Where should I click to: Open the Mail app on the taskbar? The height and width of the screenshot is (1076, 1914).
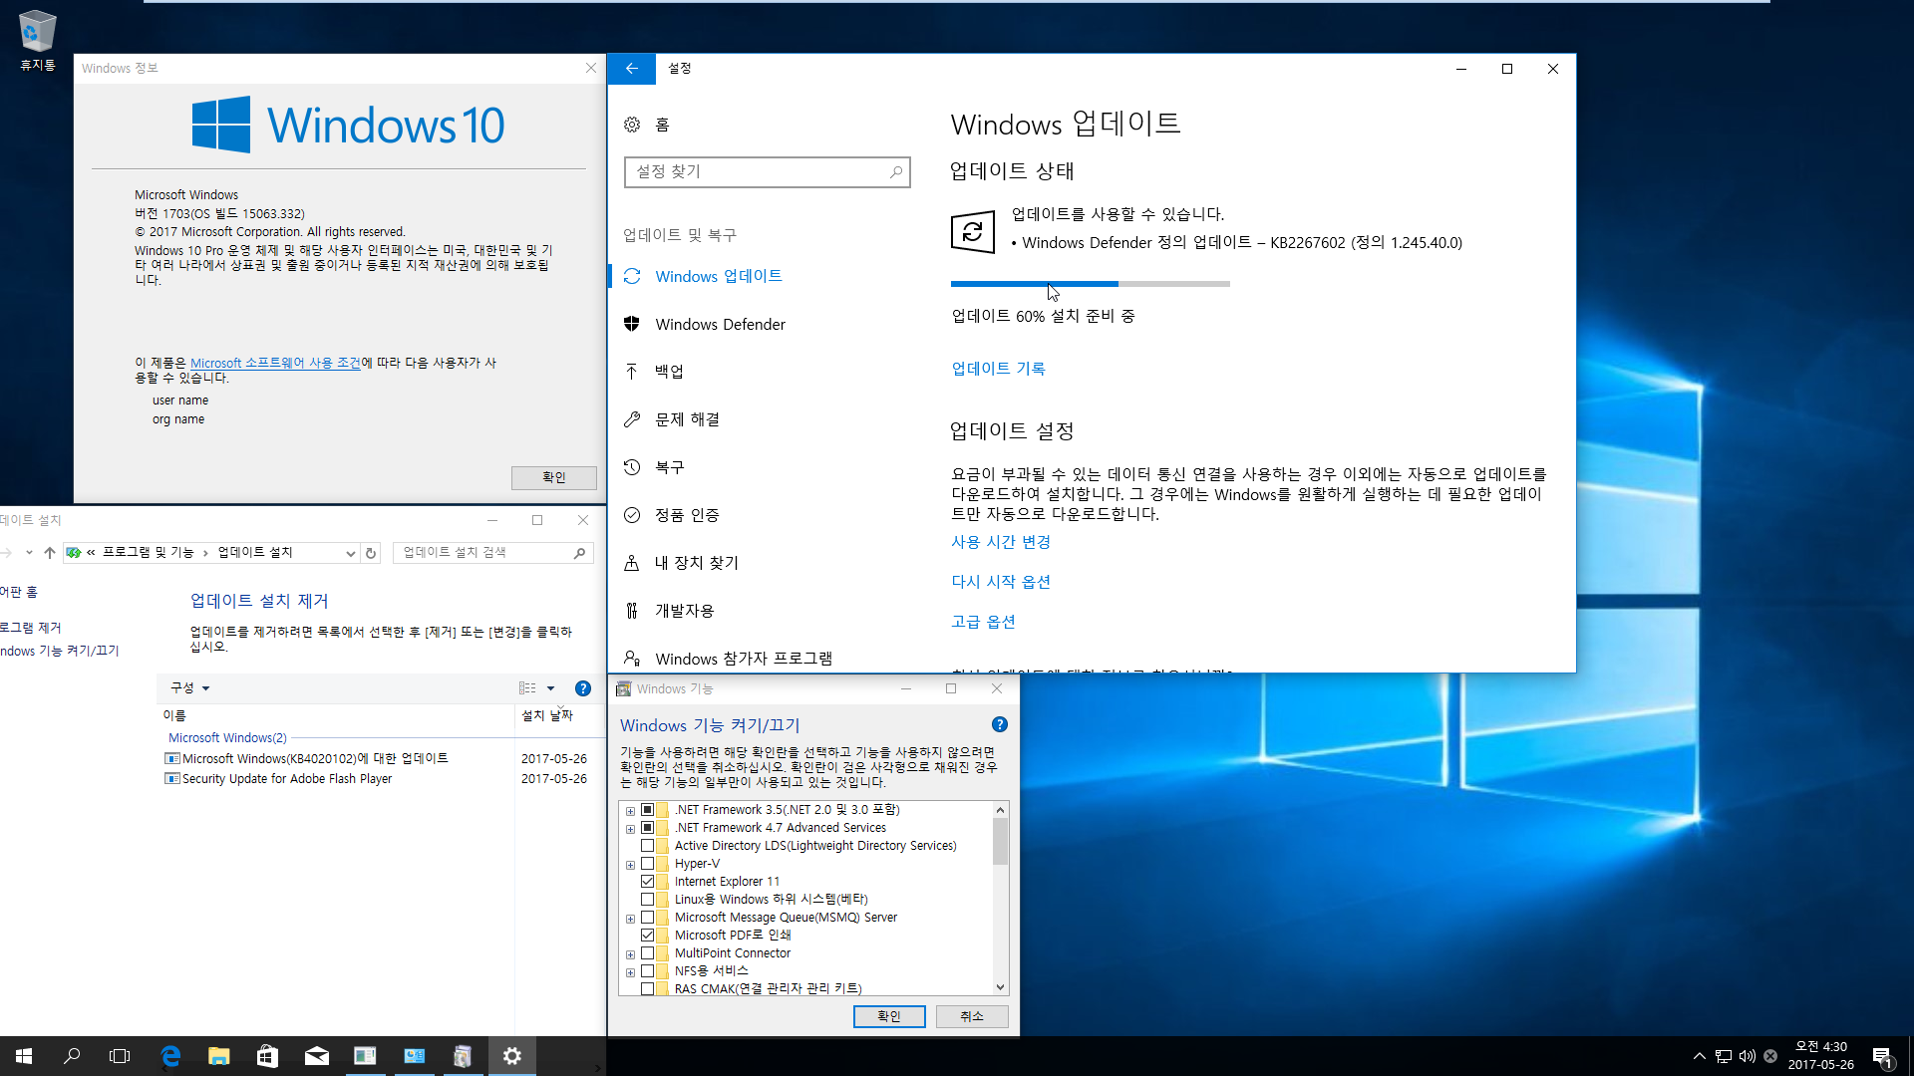pyautogui.click(x=316, y=1056)
